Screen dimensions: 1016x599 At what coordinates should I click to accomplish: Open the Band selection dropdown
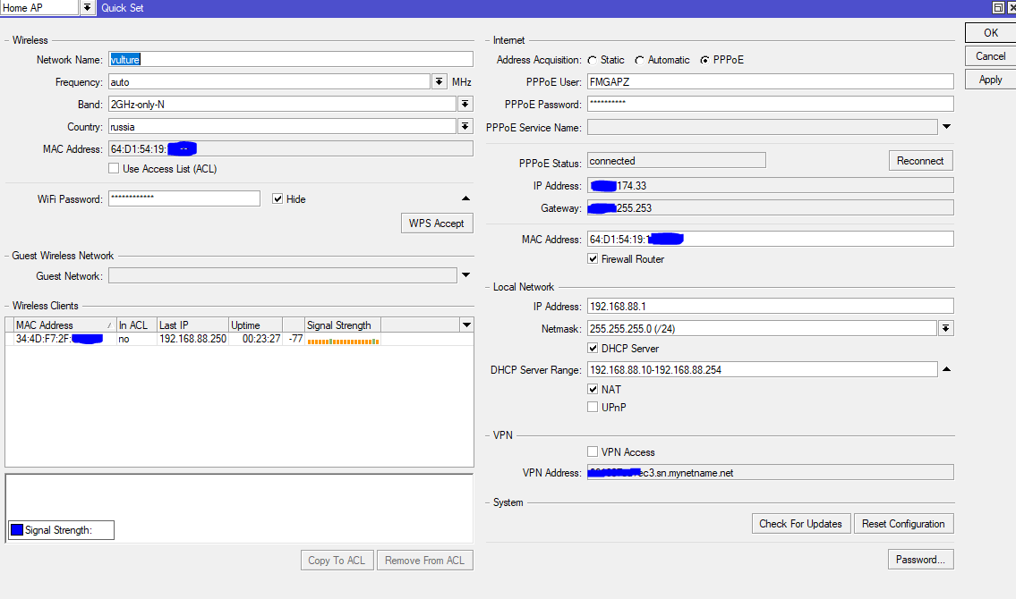[465, 105]
